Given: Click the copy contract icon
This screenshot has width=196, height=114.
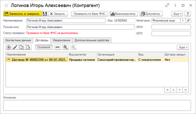Looking at the screenshot, I should coord(22,47).
